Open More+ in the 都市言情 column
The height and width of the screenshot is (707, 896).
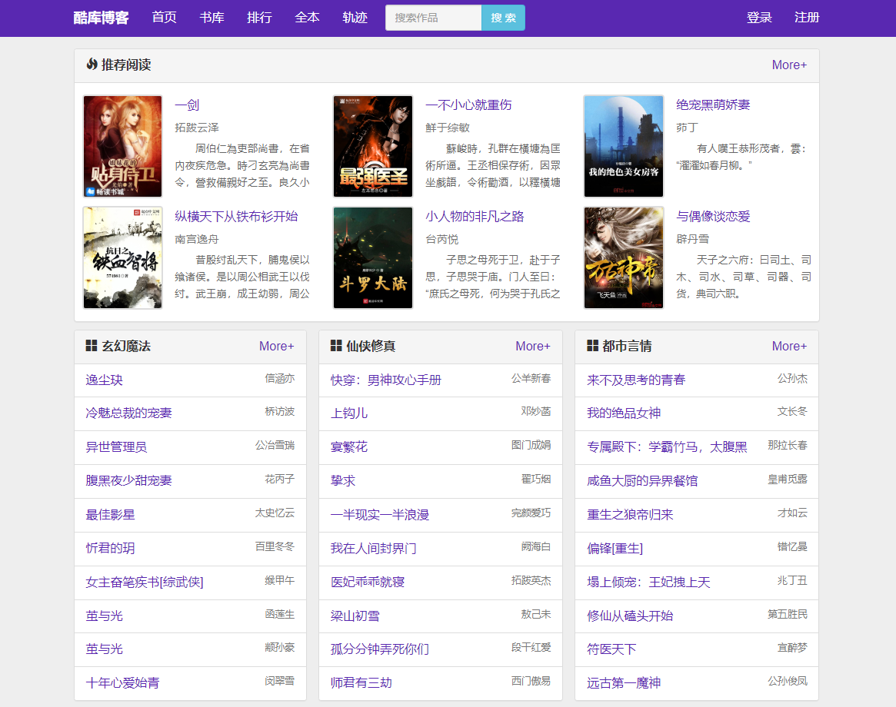[789, 346]
